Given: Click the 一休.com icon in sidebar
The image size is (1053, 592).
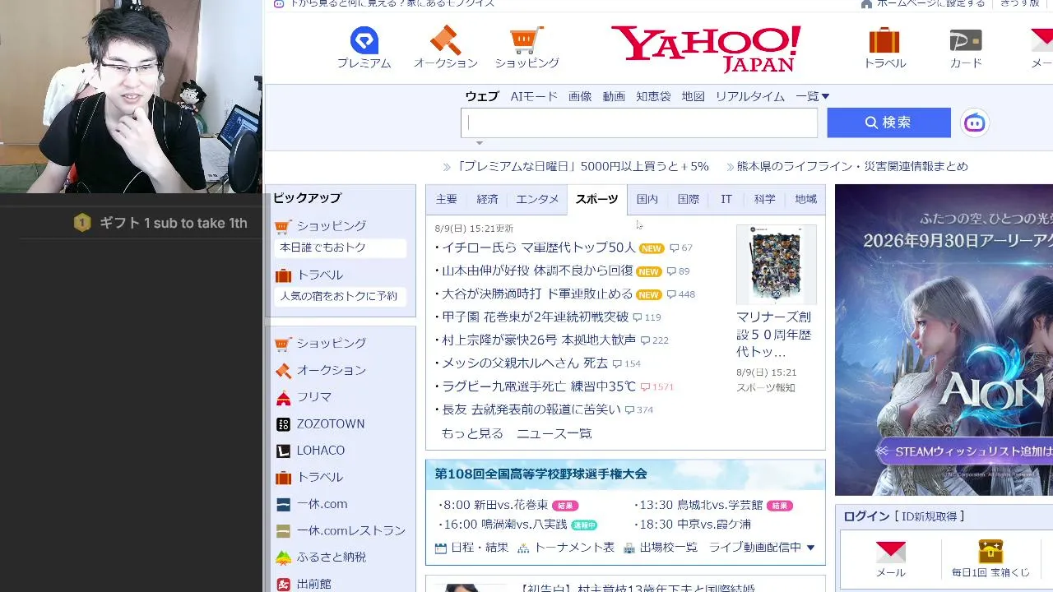Looking at the screenshot, I should (x=283, y=504).
